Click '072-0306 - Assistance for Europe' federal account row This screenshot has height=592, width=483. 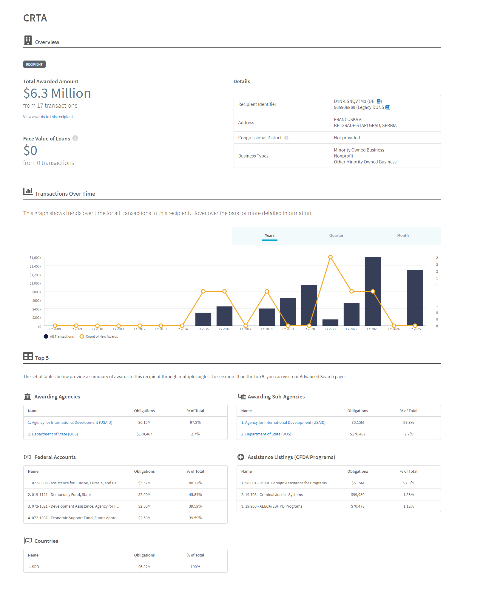(125, 483)
